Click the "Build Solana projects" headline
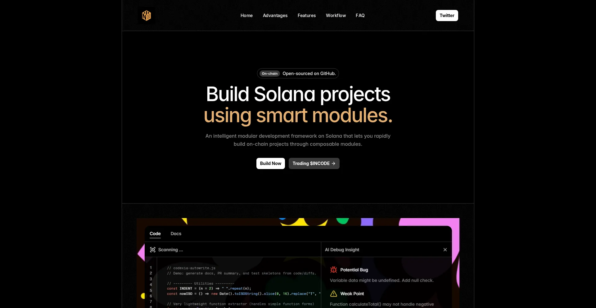This screenshot has height=308, width=596. tap(298, 94)
